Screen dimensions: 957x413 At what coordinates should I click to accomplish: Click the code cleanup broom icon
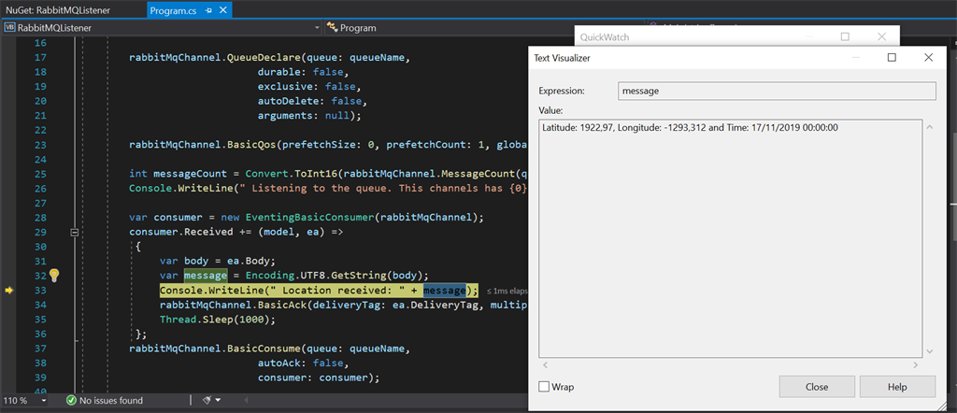[x=207, y=401]
